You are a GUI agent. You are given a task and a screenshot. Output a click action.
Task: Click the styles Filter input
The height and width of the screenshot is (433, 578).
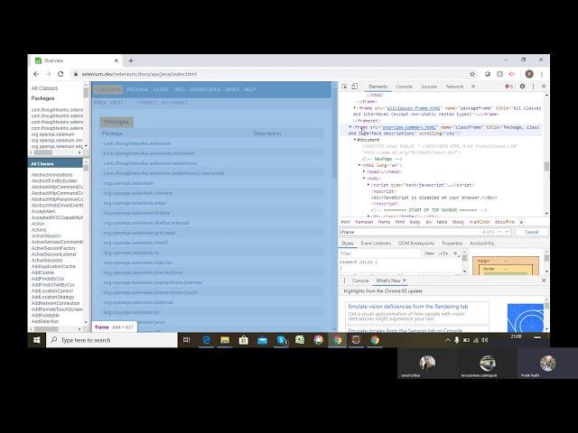pos(379,253)
